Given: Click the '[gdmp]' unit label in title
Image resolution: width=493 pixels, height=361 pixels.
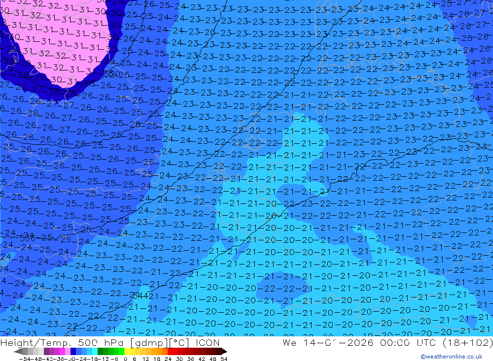Looking at the screenshot, I should (x=149, y=342).
